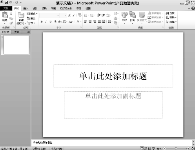Expand the font size dropdown
195x150 pixels.
coord(66,15)
